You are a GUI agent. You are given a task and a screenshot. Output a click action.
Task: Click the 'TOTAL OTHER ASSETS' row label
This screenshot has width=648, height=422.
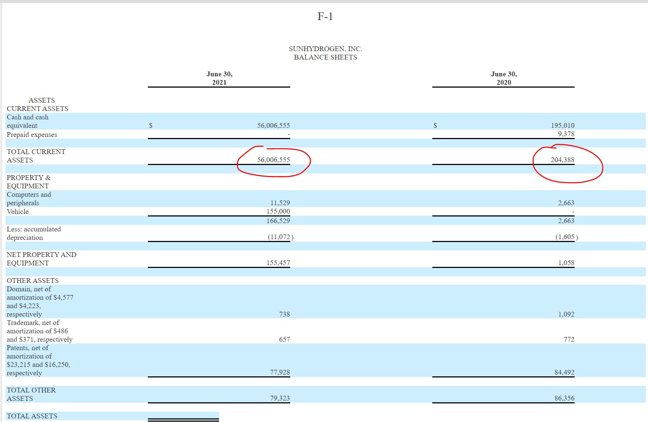[x=31, y=394]
